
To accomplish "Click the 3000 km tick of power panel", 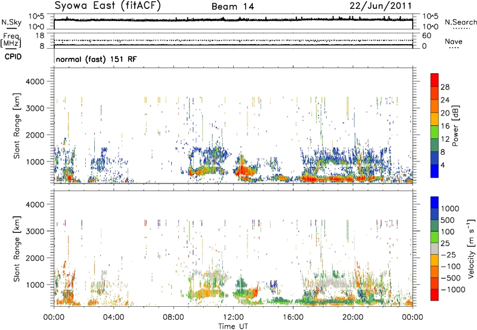I will pos(35,108).
